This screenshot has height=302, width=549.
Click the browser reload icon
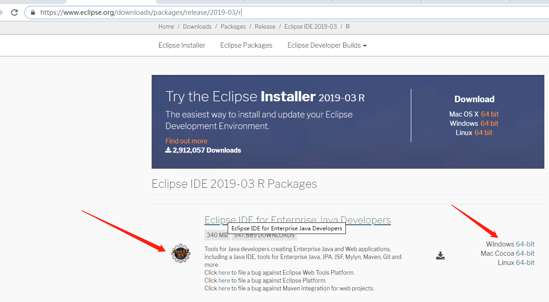[14, 12]
